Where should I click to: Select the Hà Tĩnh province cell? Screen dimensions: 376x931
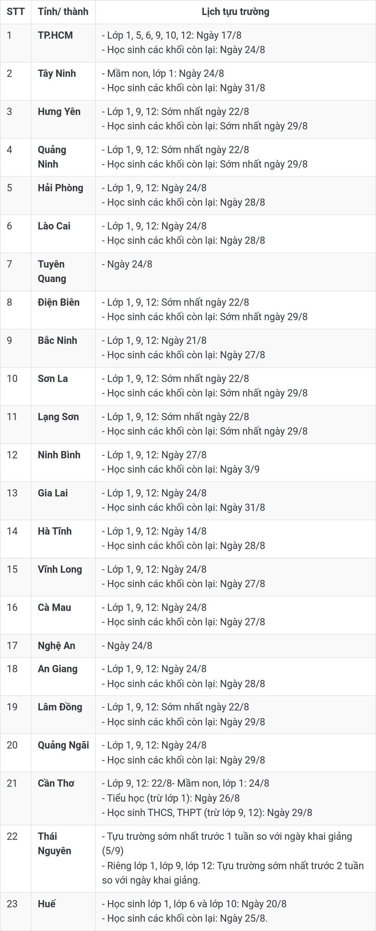[63, 539]
